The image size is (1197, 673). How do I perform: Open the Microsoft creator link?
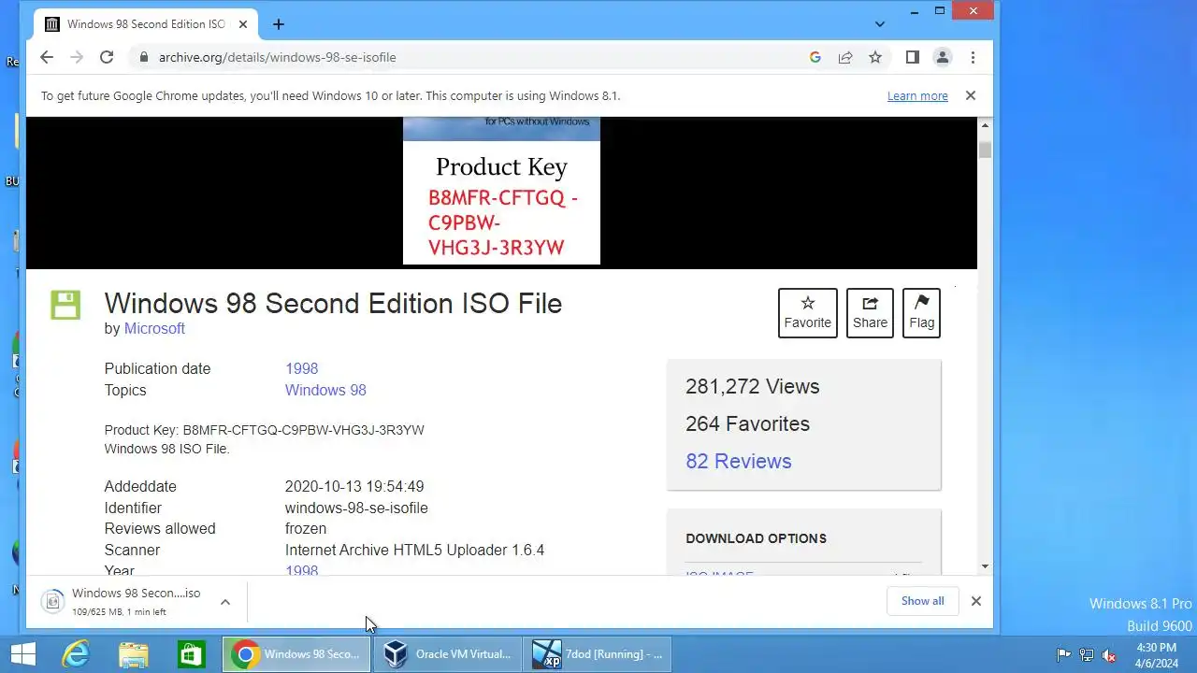pos(154,328)
